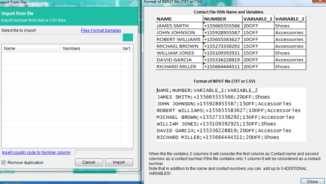Click the header line NAME;NUMBER;VARIABLE_1;VARIABLE_2

(x=207, y=90)
